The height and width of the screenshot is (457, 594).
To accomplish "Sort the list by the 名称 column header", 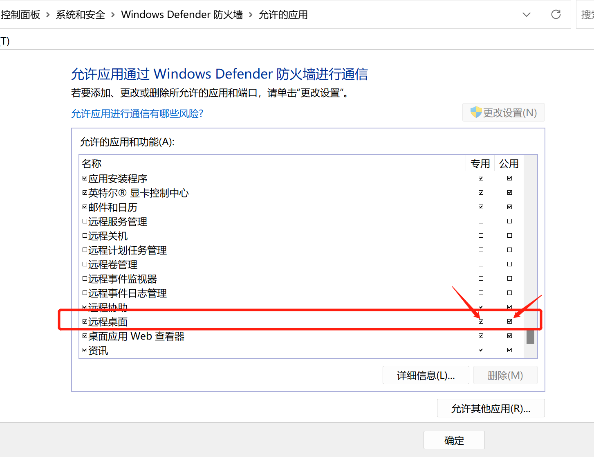I will [272, 164].
